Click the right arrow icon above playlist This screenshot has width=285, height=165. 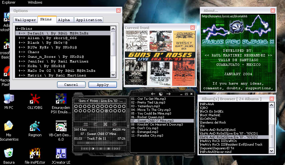(x=168, y=94)
